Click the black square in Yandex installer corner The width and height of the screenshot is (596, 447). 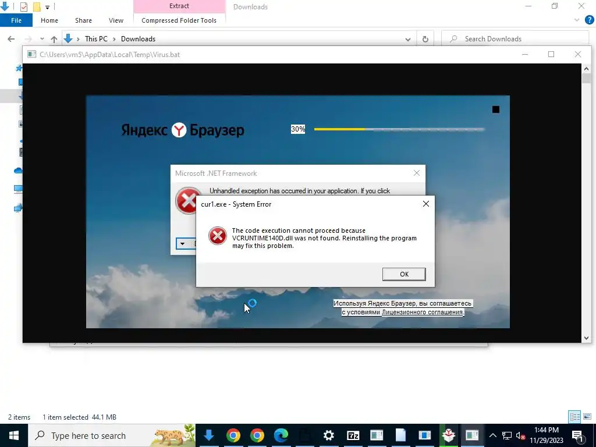(x=496, y=109)
